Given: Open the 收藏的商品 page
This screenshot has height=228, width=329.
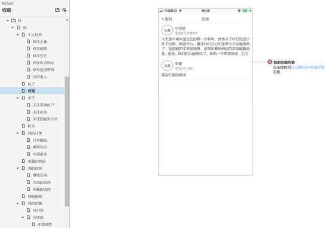Looking at the screenshot, I should [x=36, y=161].
